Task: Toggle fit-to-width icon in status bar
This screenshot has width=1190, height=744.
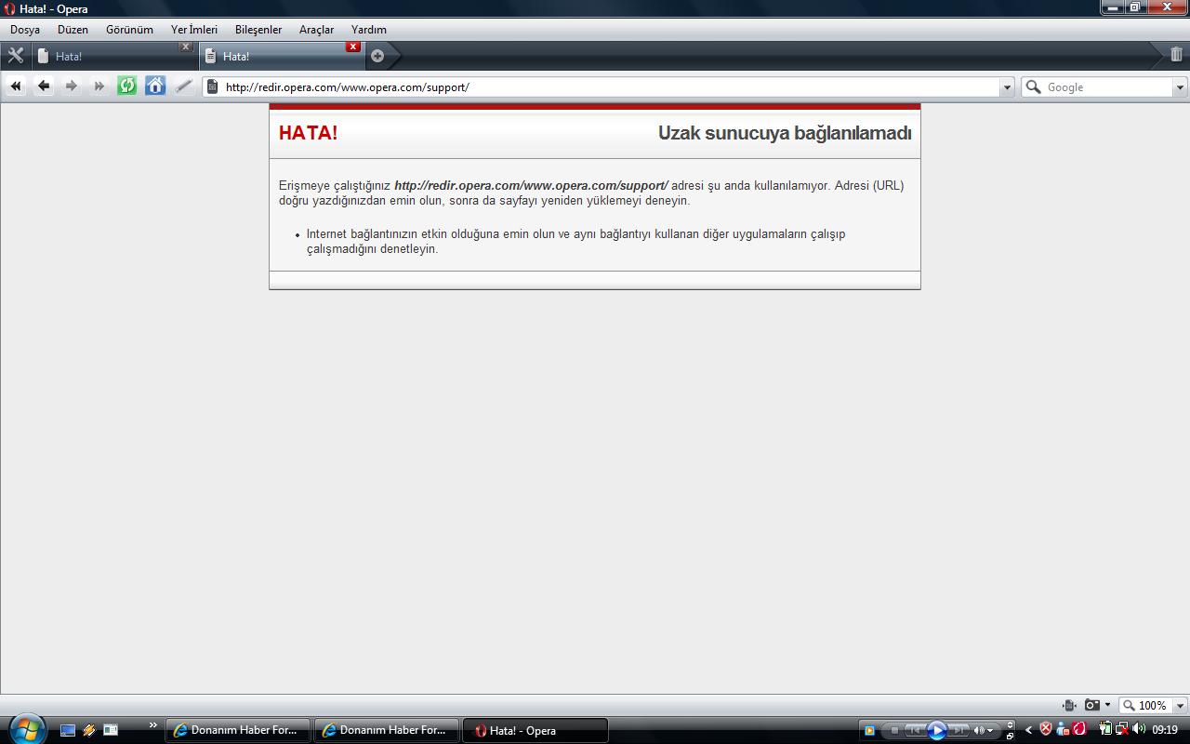Action: pos(1069,706)
